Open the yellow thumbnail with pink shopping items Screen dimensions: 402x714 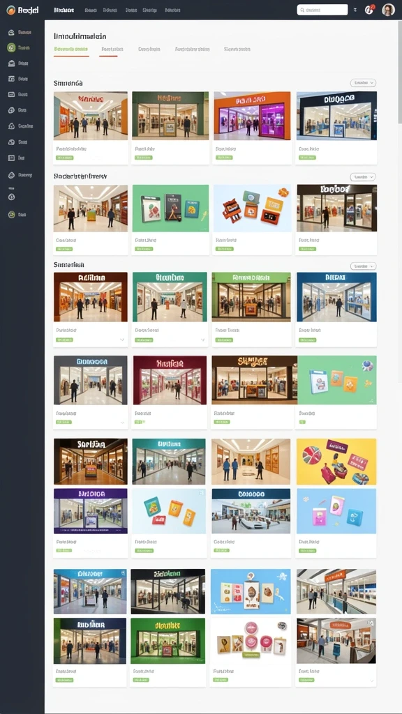[x=336, y=462]
